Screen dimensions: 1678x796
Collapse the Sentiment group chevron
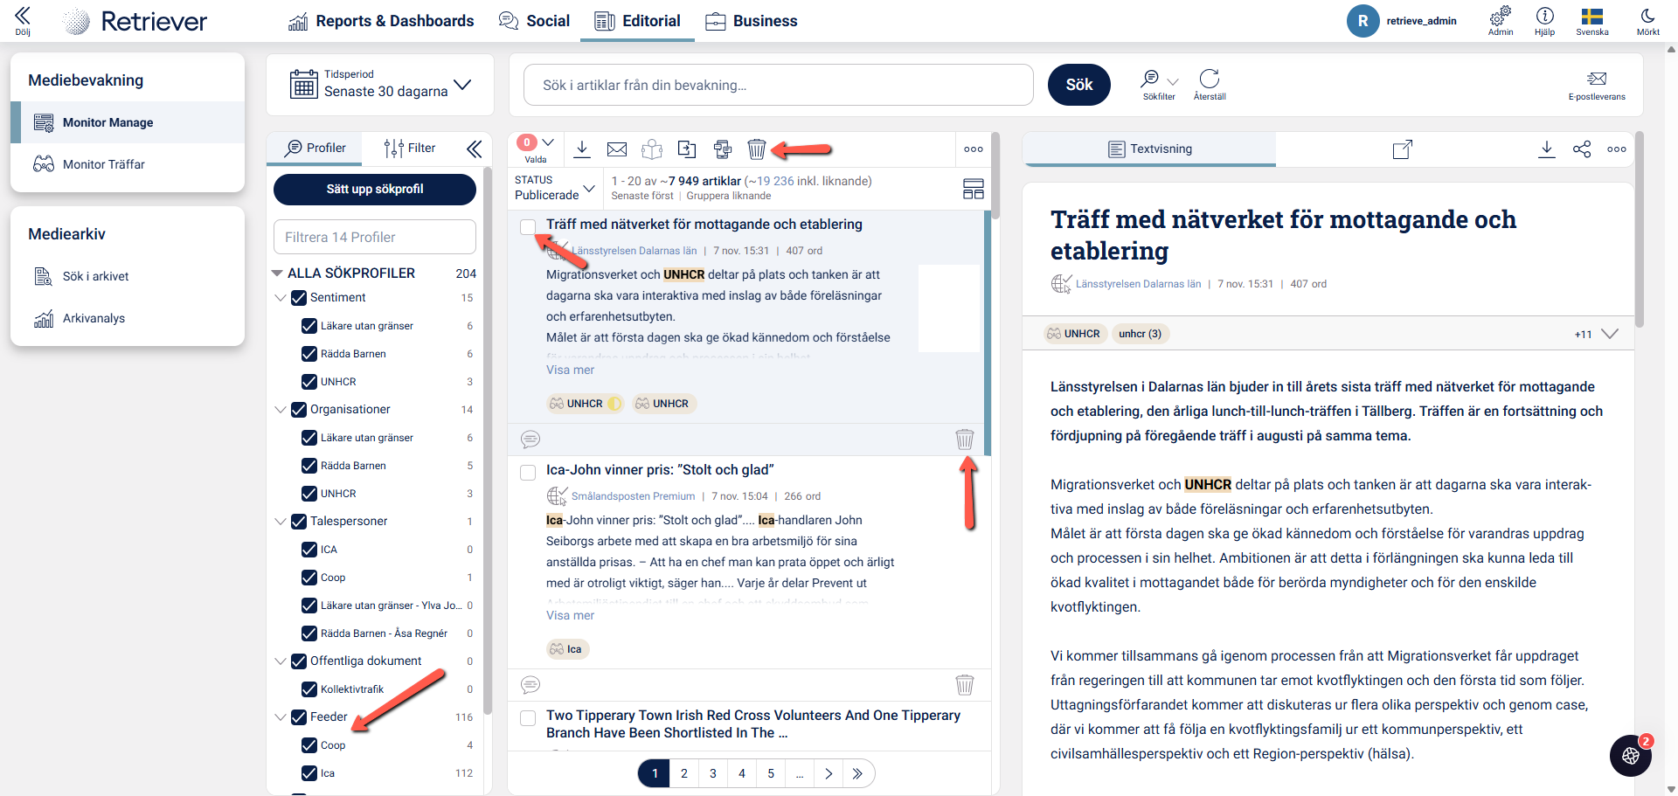[x=281, y=298]
